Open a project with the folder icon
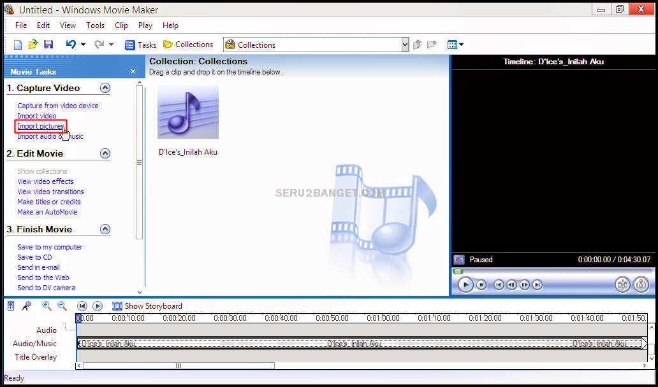Screen dimensions: 658x387 click(33, 45)
